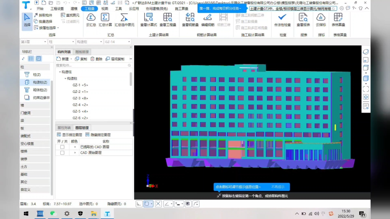Open 表格算量 table quantity tool

click(x=338, y=20)
